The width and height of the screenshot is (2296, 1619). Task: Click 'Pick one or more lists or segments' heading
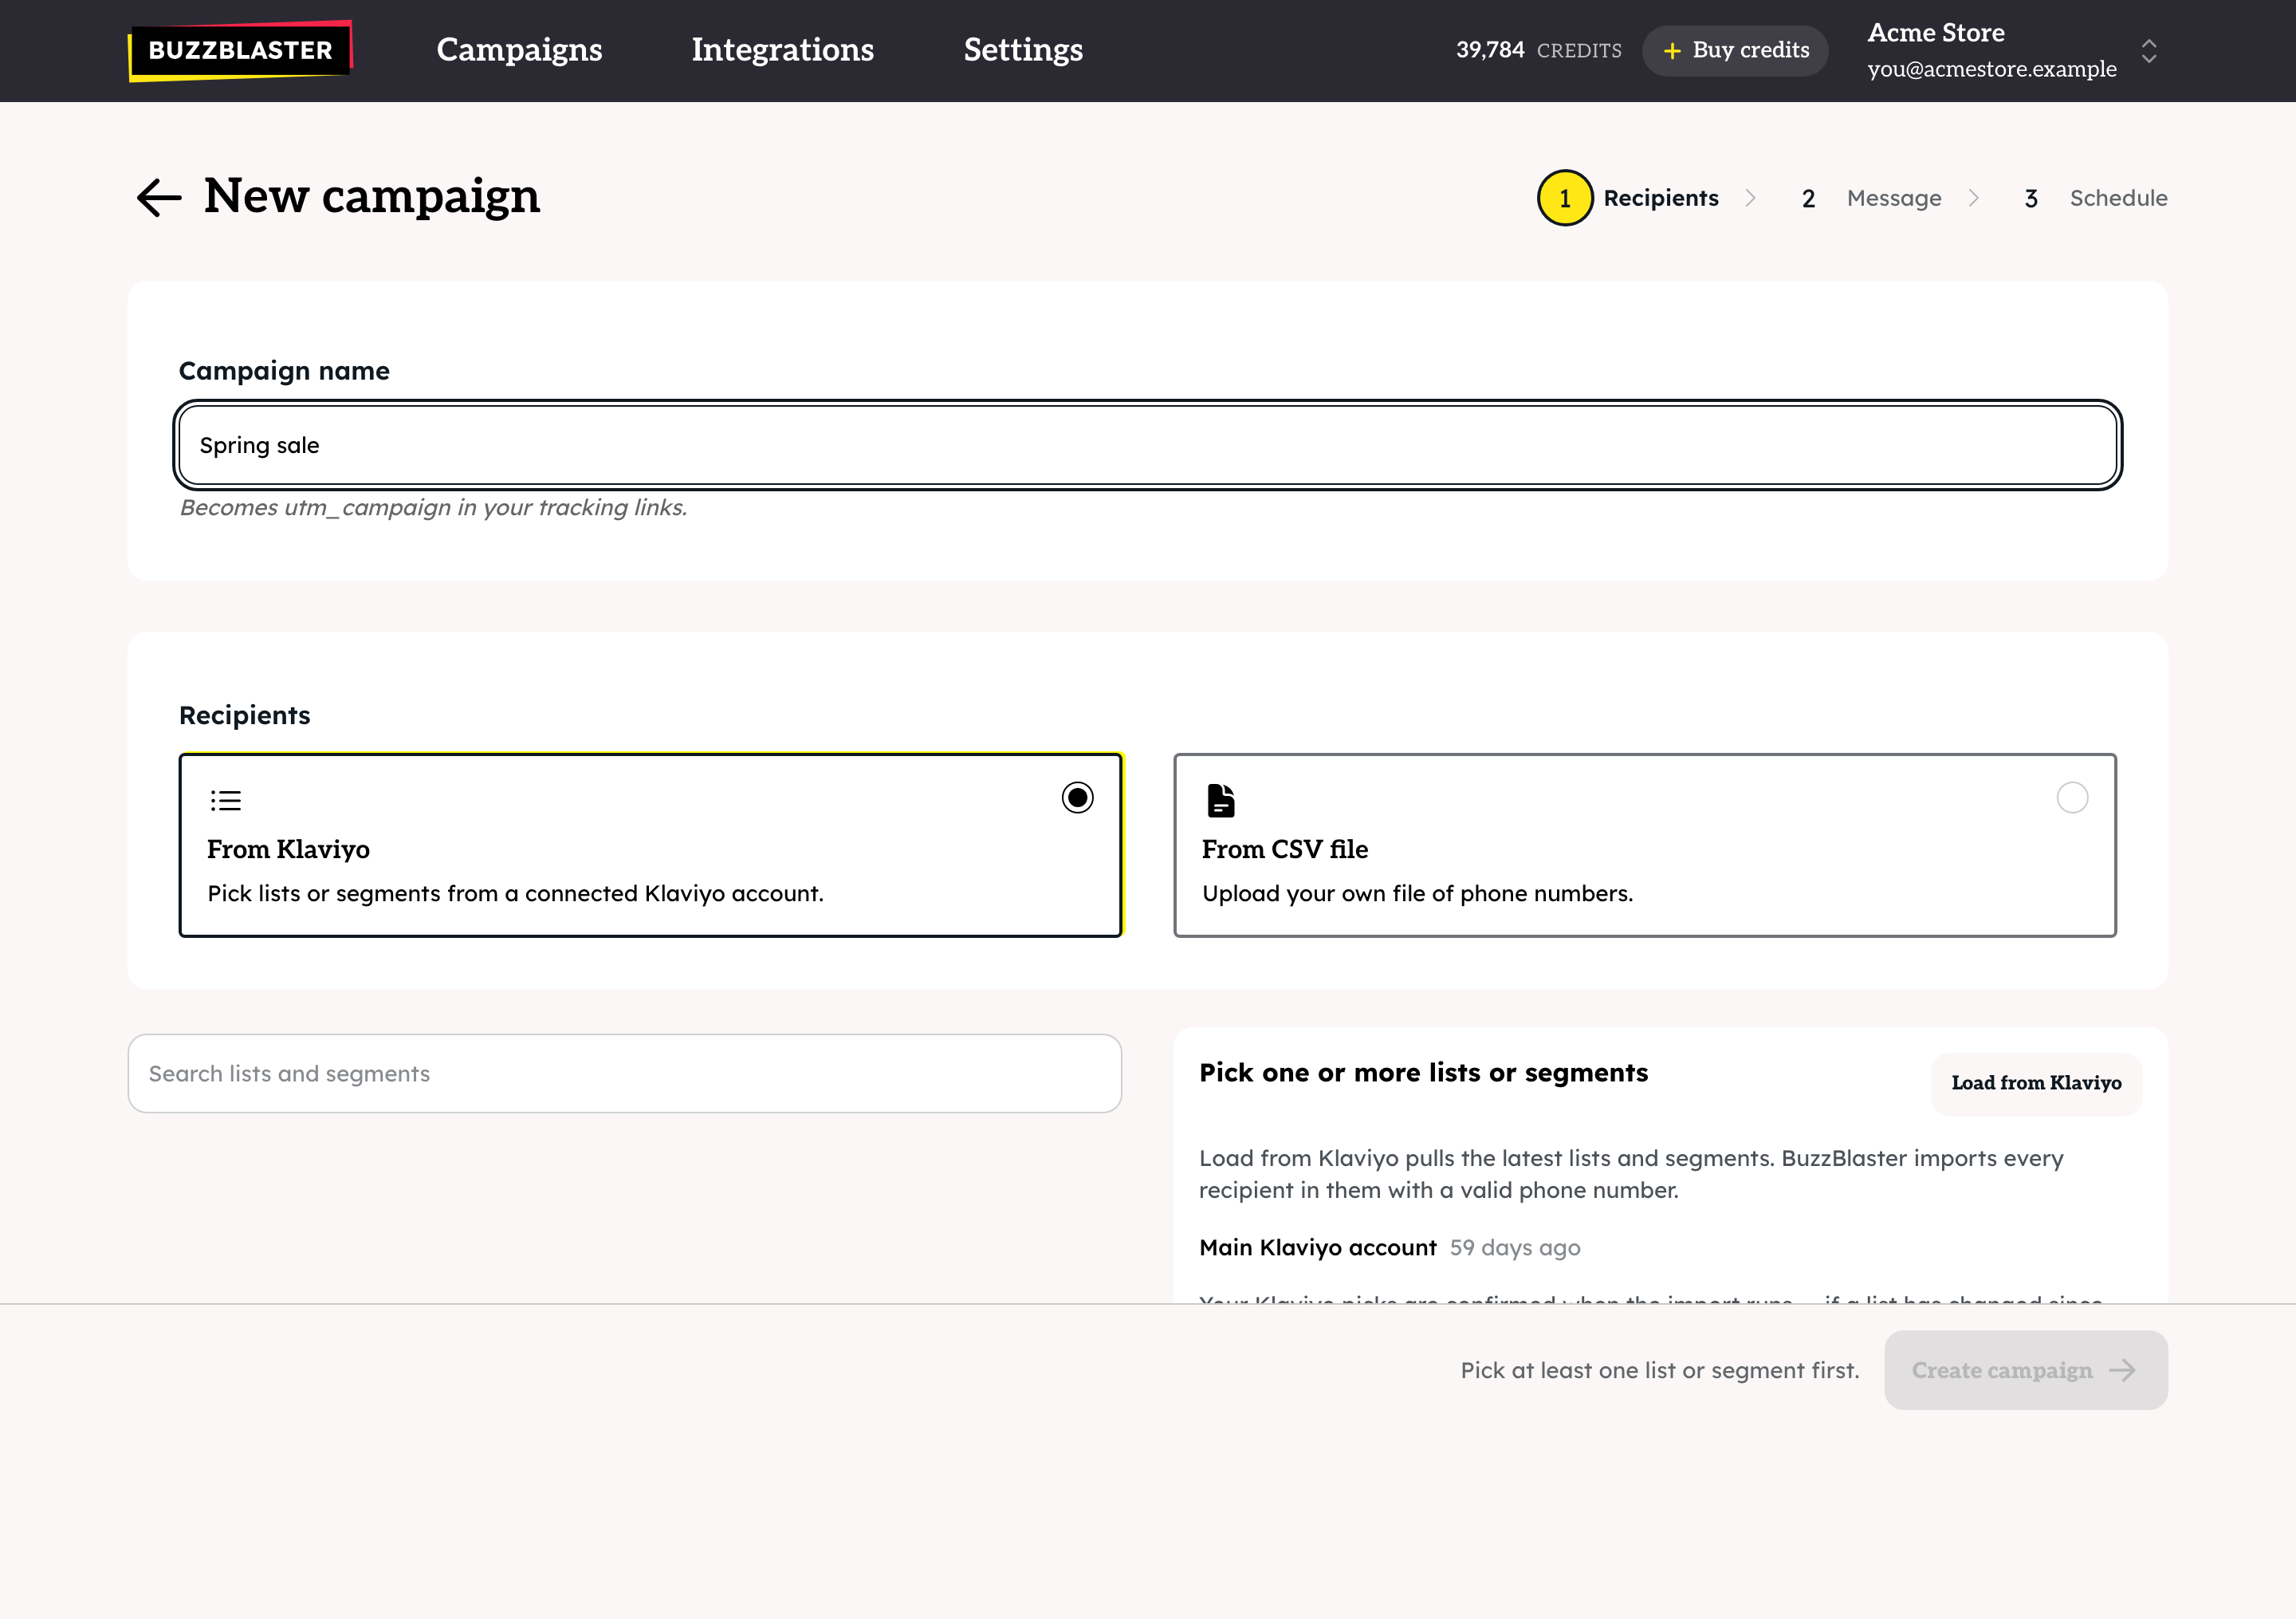tap(1423, 1073)
